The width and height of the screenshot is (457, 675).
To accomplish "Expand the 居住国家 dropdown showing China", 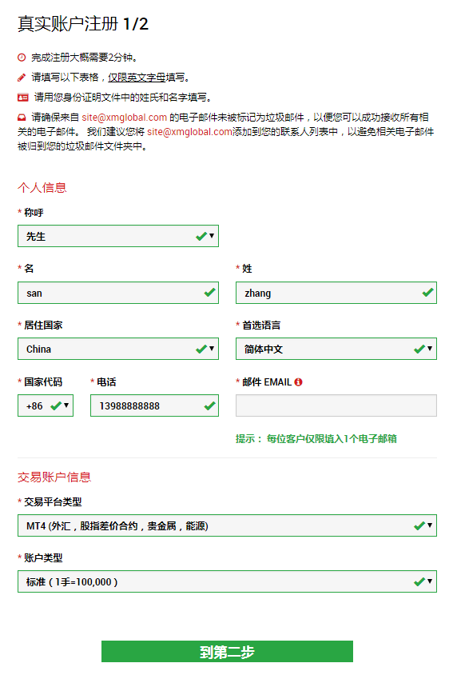I will (118, 349).
